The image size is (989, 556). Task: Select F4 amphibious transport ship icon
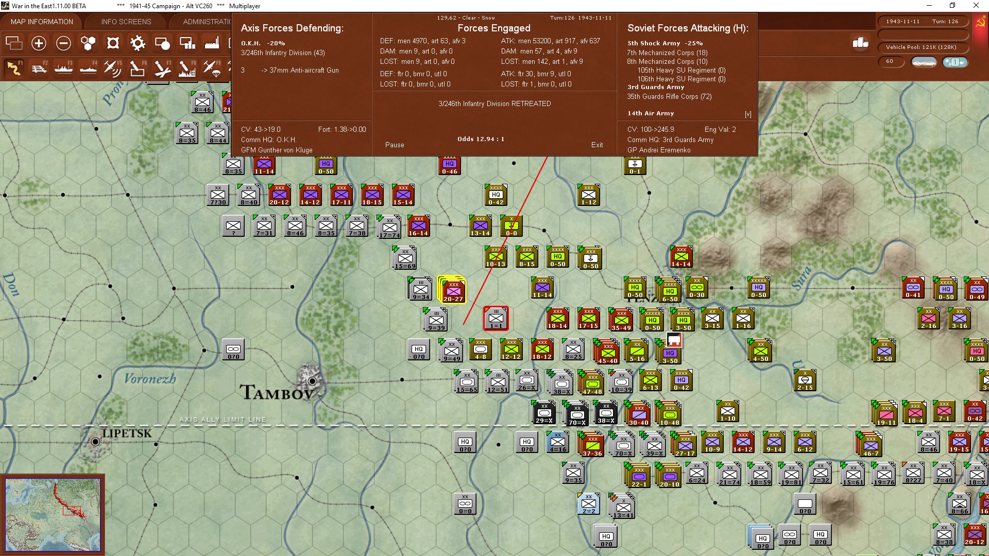(88, 68)
